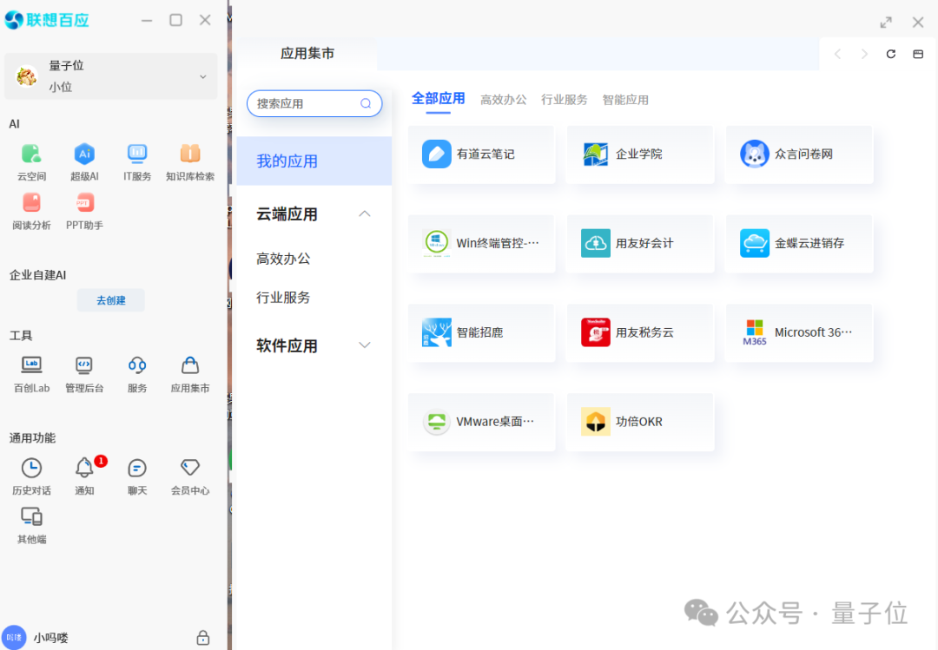
Task: Launch 知识库检索
Action: [x=189, y=161]
